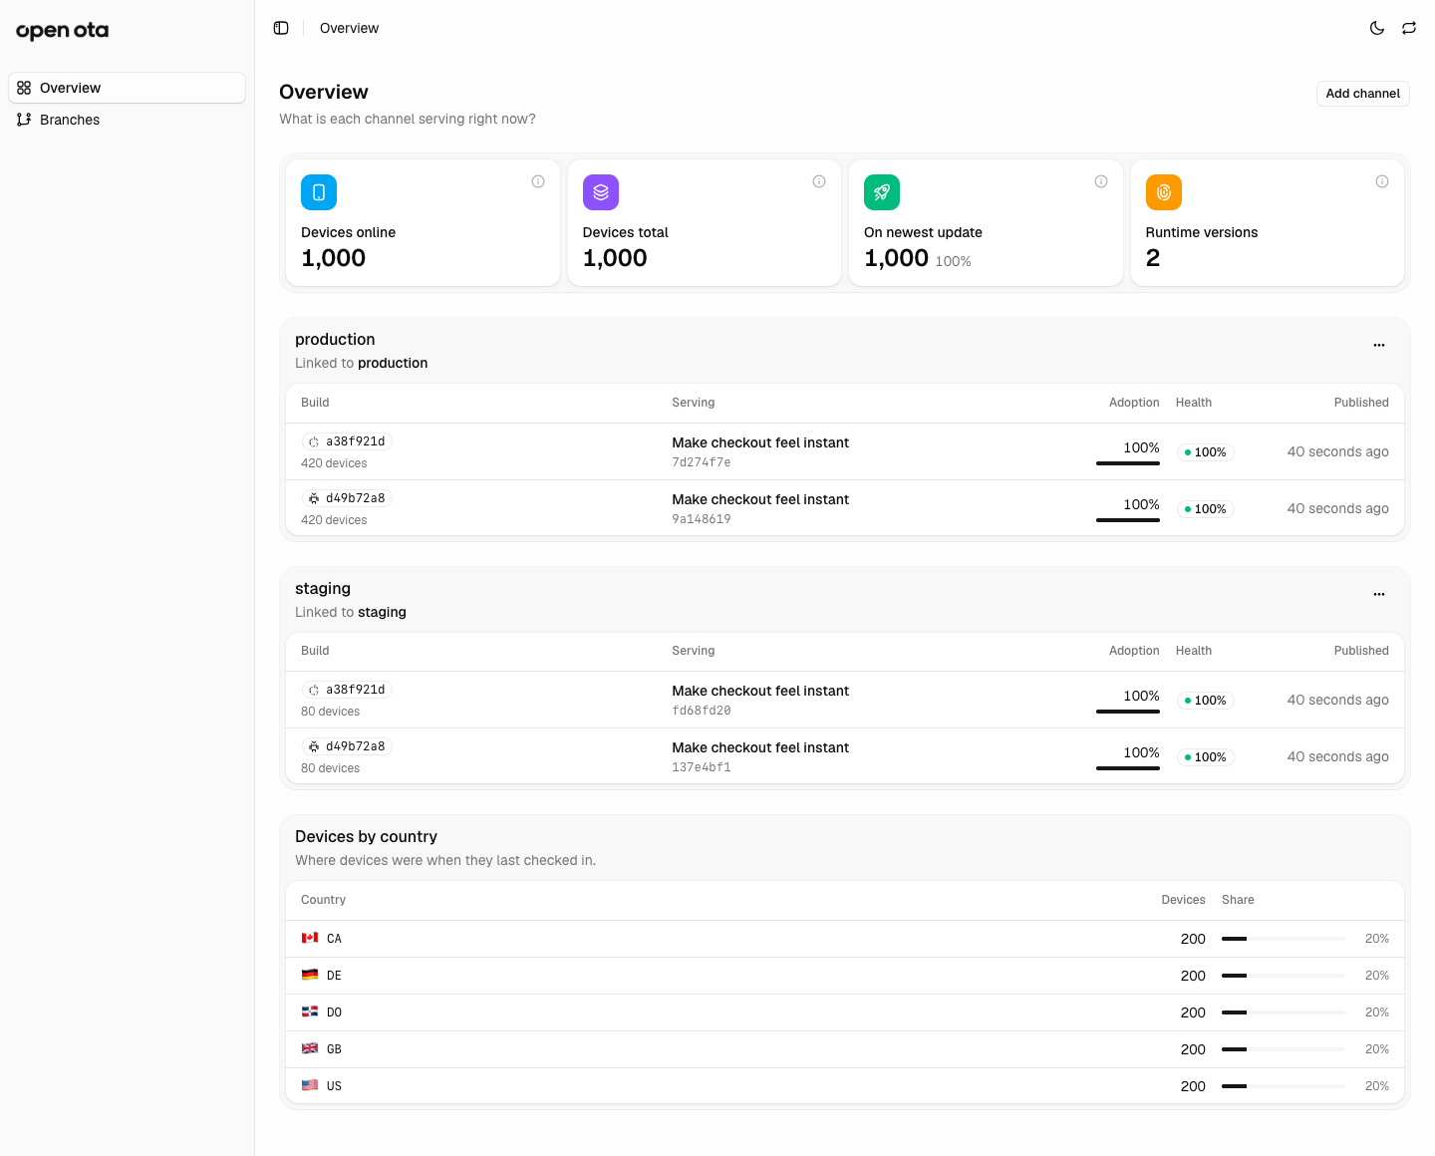This screenshot has width=1435, height=1156.
Task: Open the production channel more options menu
Action: coord(1379,345)
